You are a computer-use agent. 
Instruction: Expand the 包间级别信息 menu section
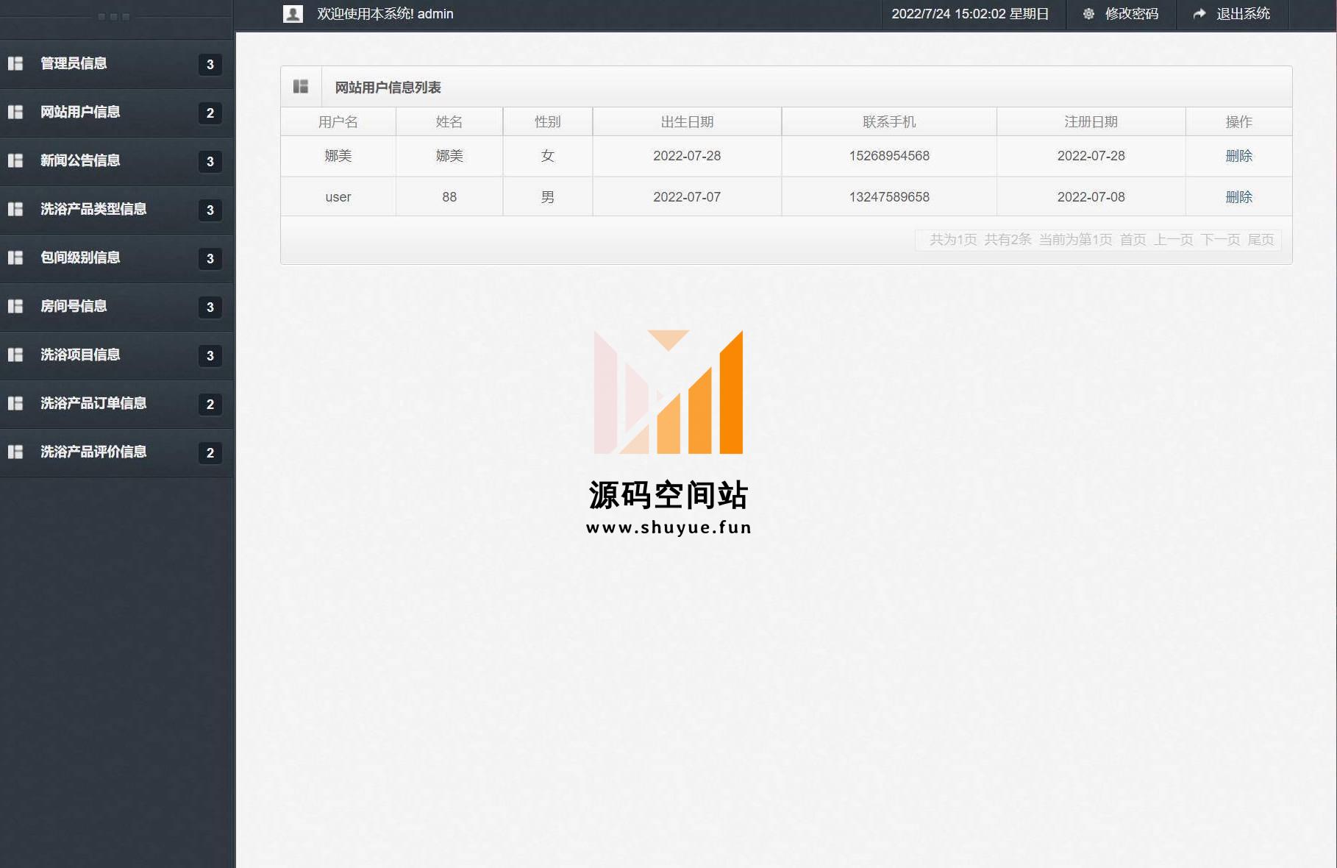pyautogui.click(x=80, y=258)
